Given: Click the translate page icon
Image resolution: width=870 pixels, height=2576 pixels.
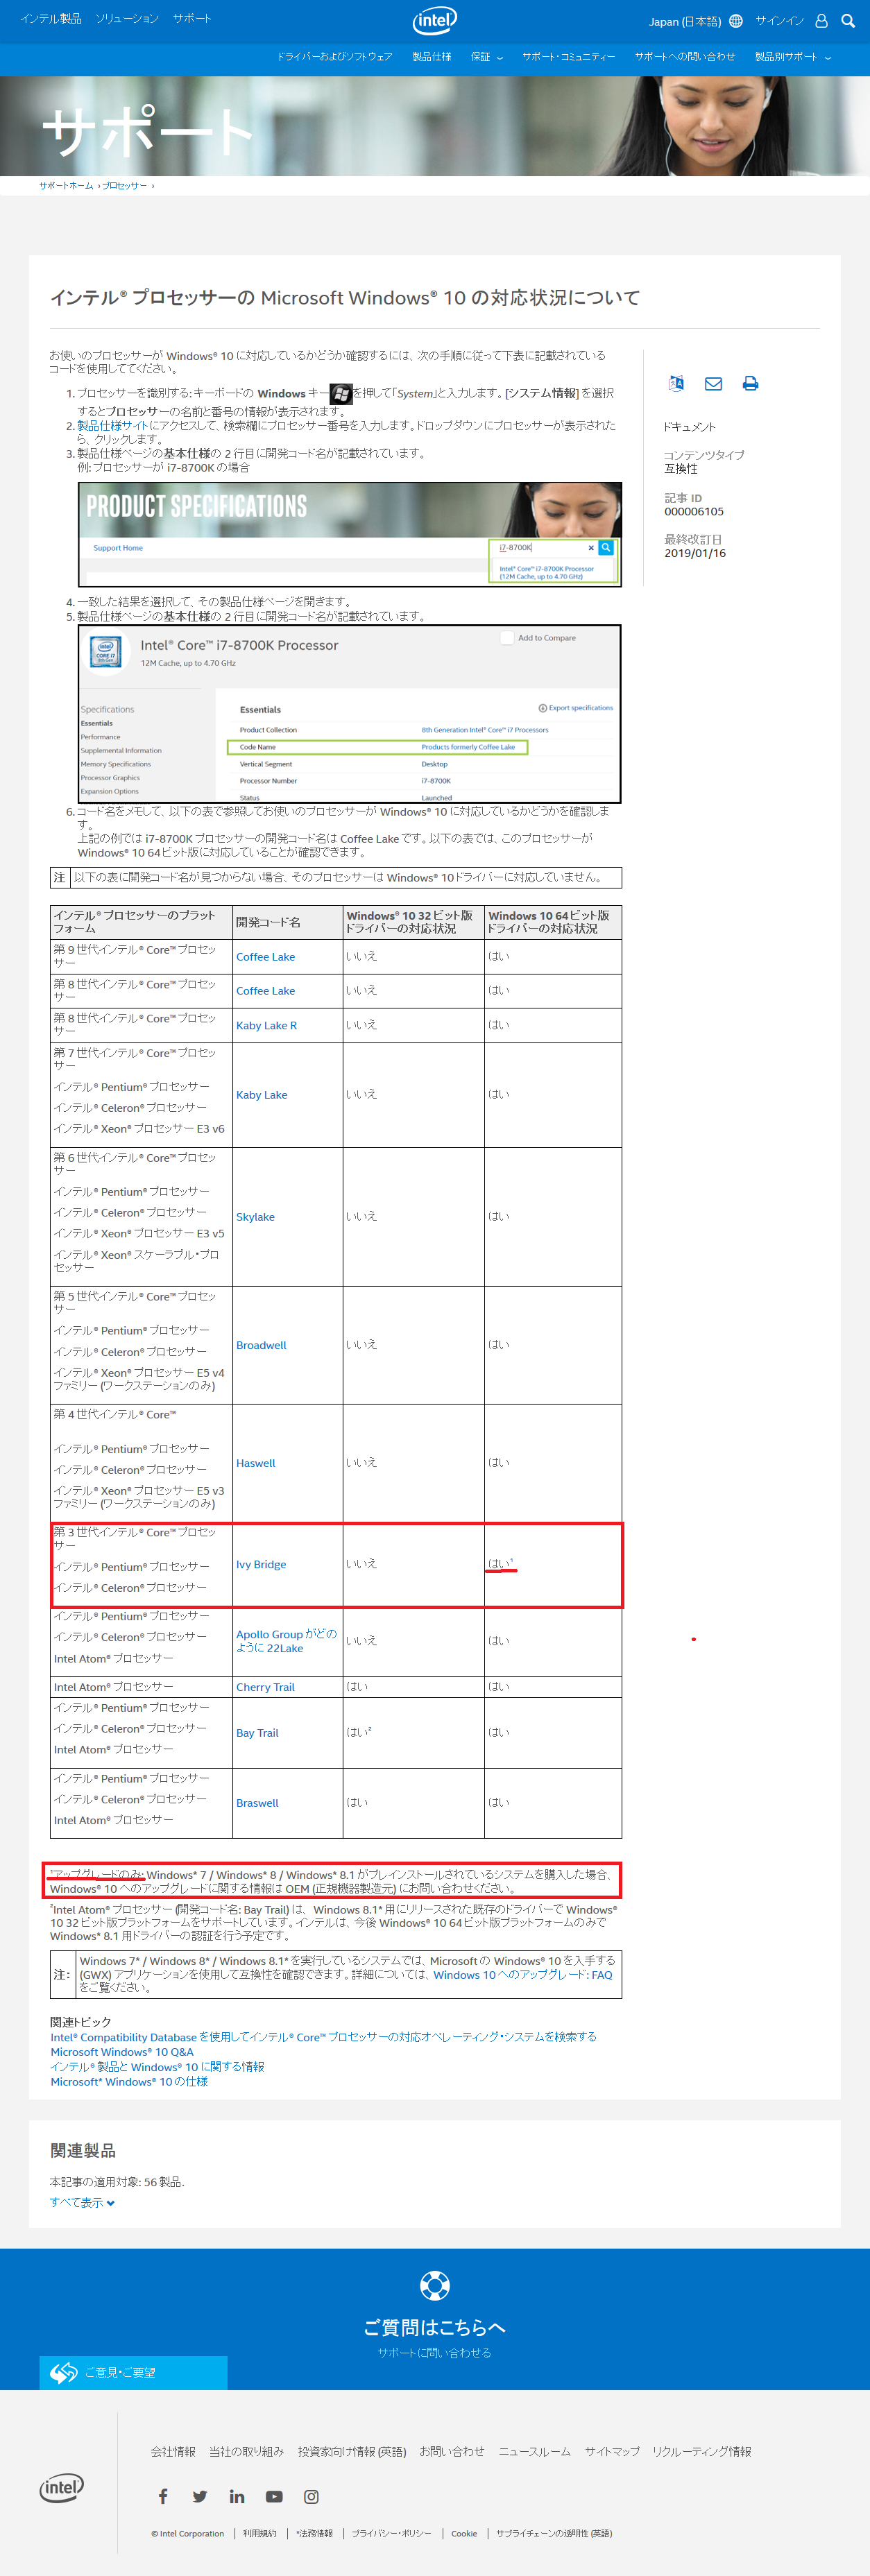Looking at the screenshot, I should [676, 383].
